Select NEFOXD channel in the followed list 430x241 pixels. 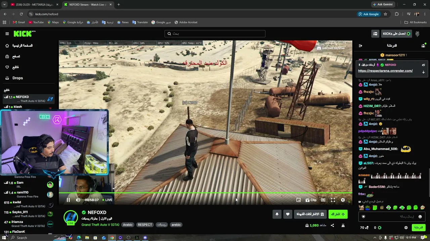click(x=29, y=99)
